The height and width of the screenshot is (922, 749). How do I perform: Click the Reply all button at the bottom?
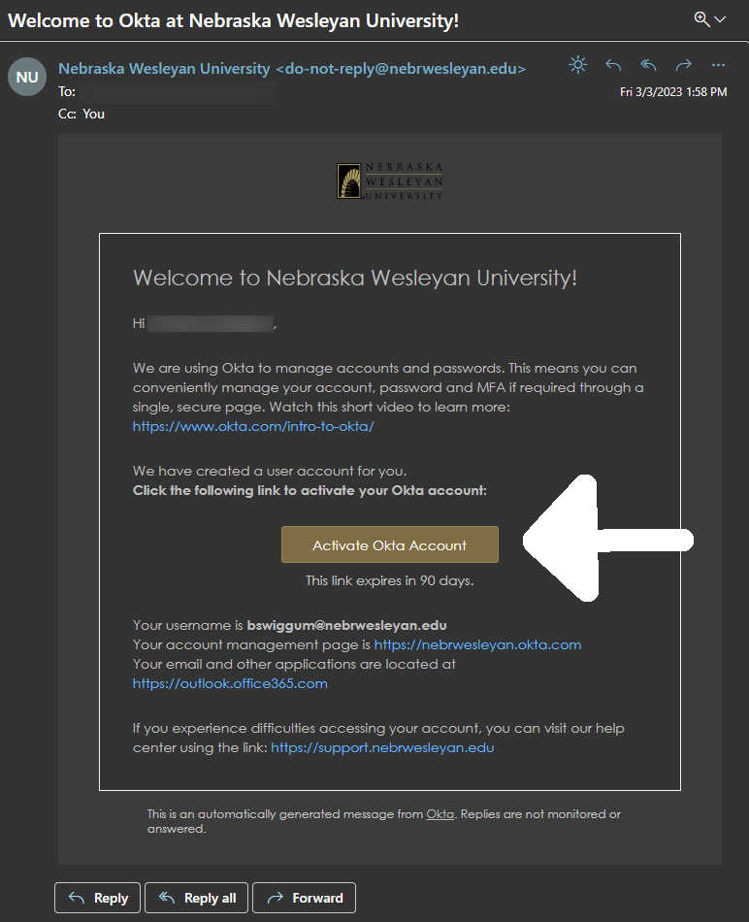click(196, 898)
